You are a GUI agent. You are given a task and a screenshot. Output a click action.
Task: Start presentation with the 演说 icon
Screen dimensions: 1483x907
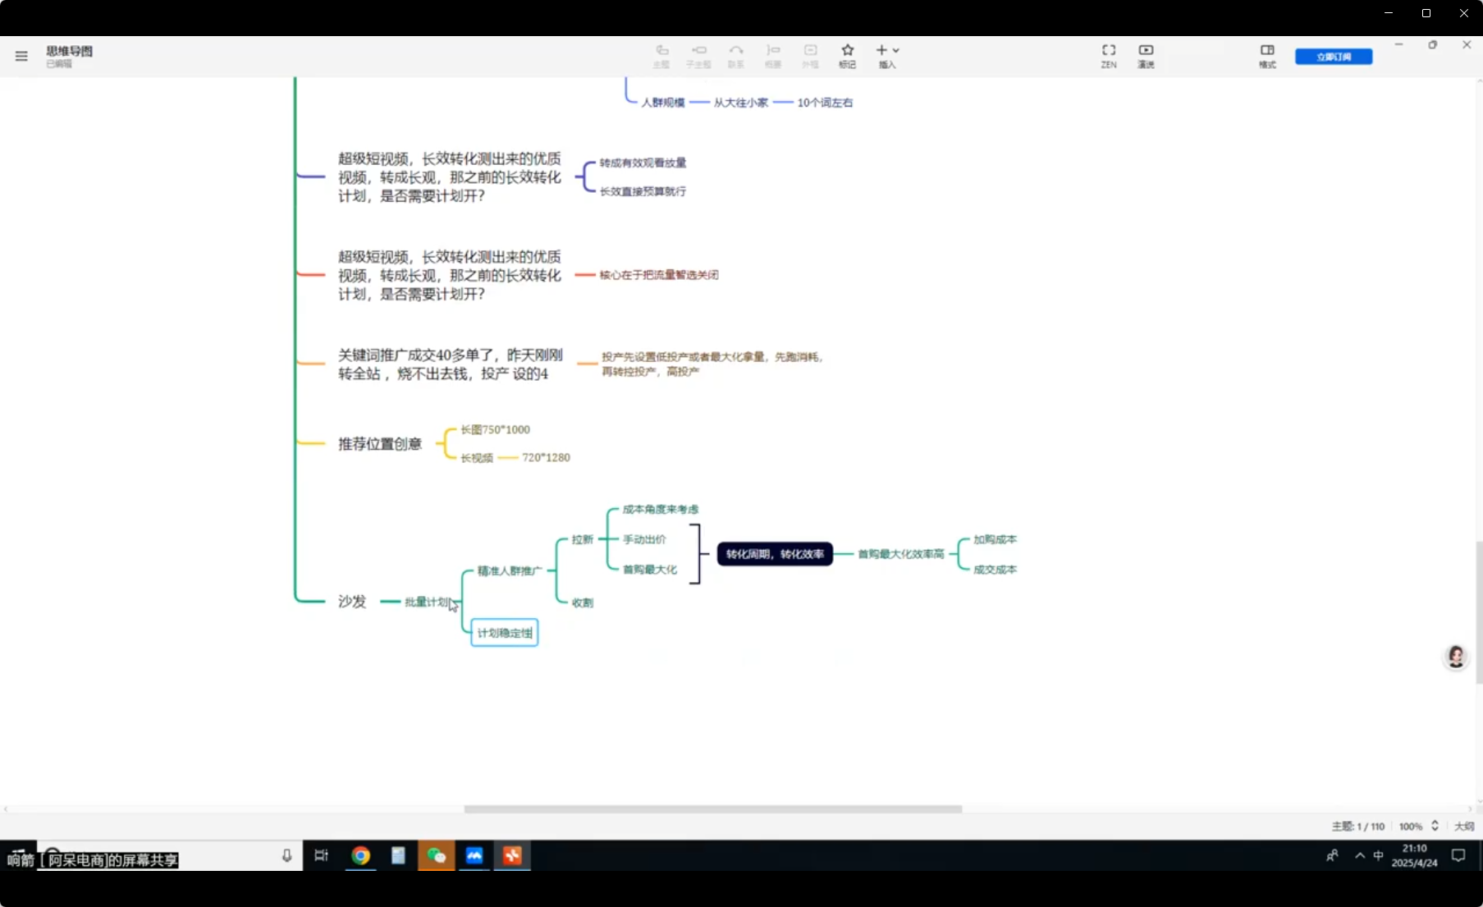[1146, 55]
